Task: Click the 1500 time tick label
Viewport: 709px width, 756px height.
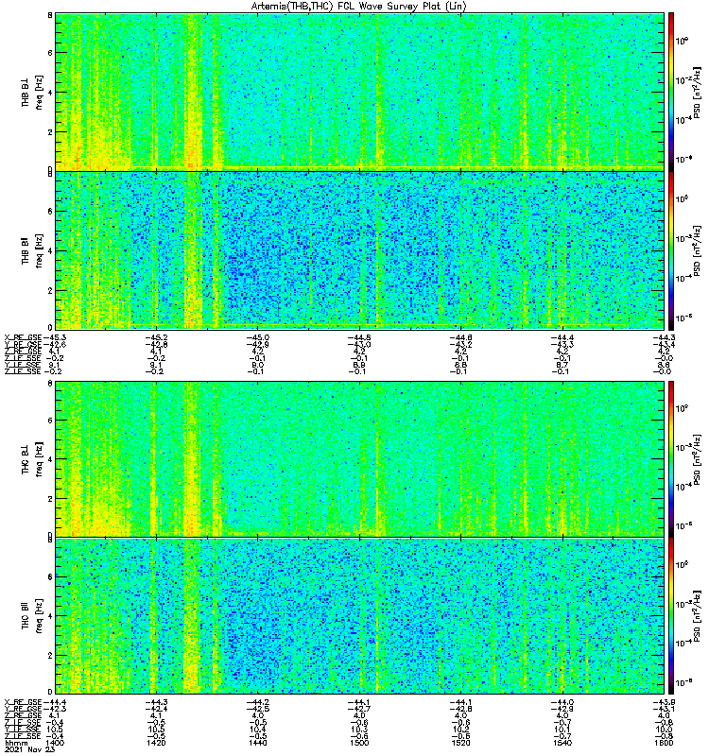Action: (x=359, y=743)
